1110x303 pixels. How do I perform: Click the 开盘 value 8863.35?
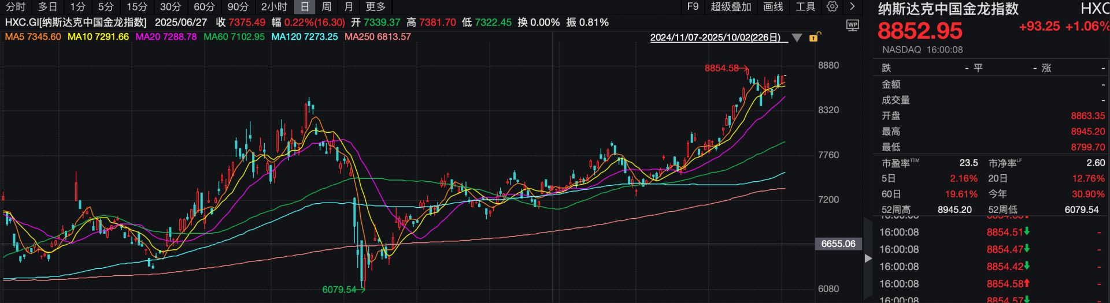[1087, 115]
